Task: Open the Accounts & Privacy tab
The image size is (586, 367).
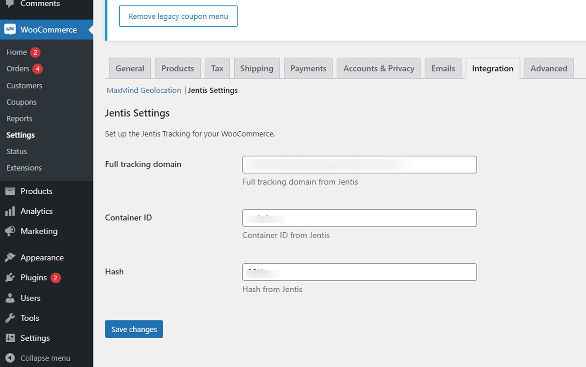Action: (379, 68)
